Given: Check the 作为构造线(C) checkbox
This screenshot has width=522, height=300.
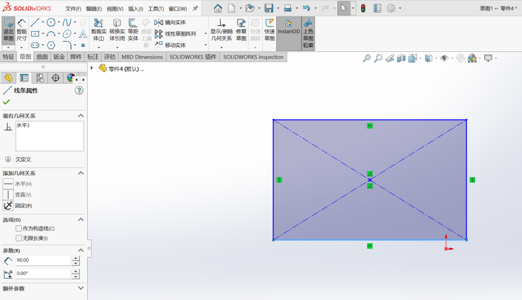Looking at the screenshot, I should (19, 229).
